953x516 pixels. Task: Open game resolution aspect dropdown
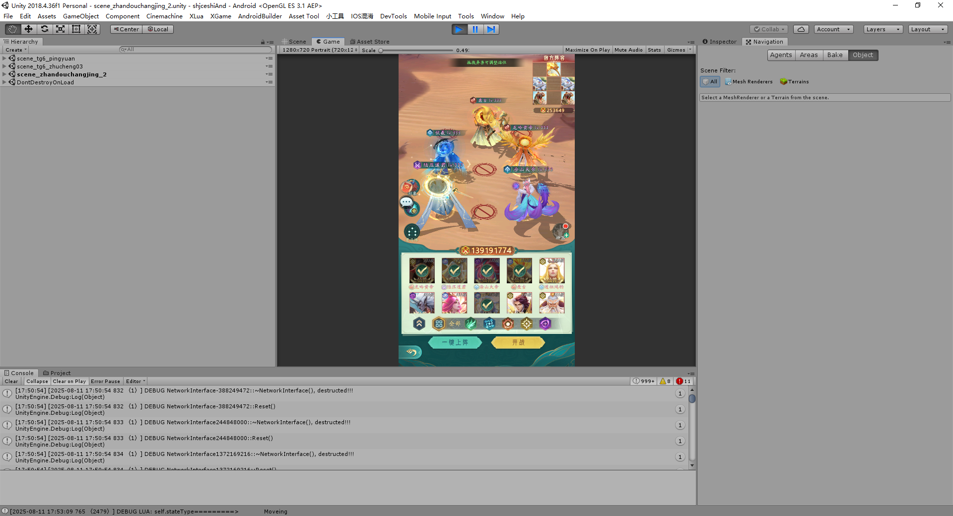tap(320, 50)
